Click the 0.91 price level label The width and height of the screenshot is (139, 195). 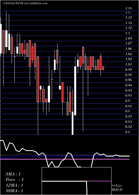[128, 96]
